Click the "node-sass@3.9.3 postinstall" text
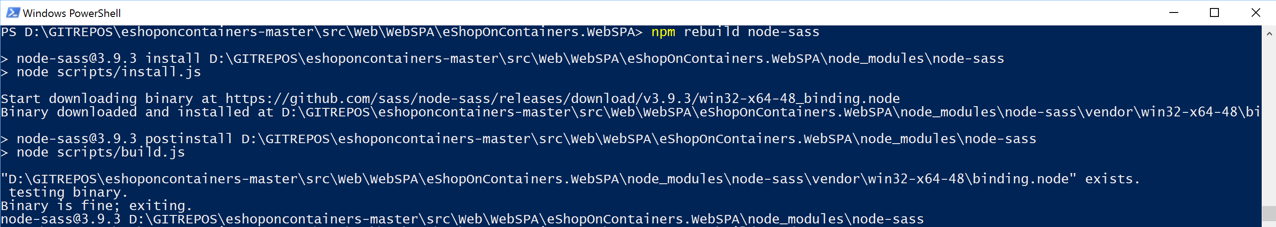This screenshot has height=227, width=1276. tap(125, 139)
